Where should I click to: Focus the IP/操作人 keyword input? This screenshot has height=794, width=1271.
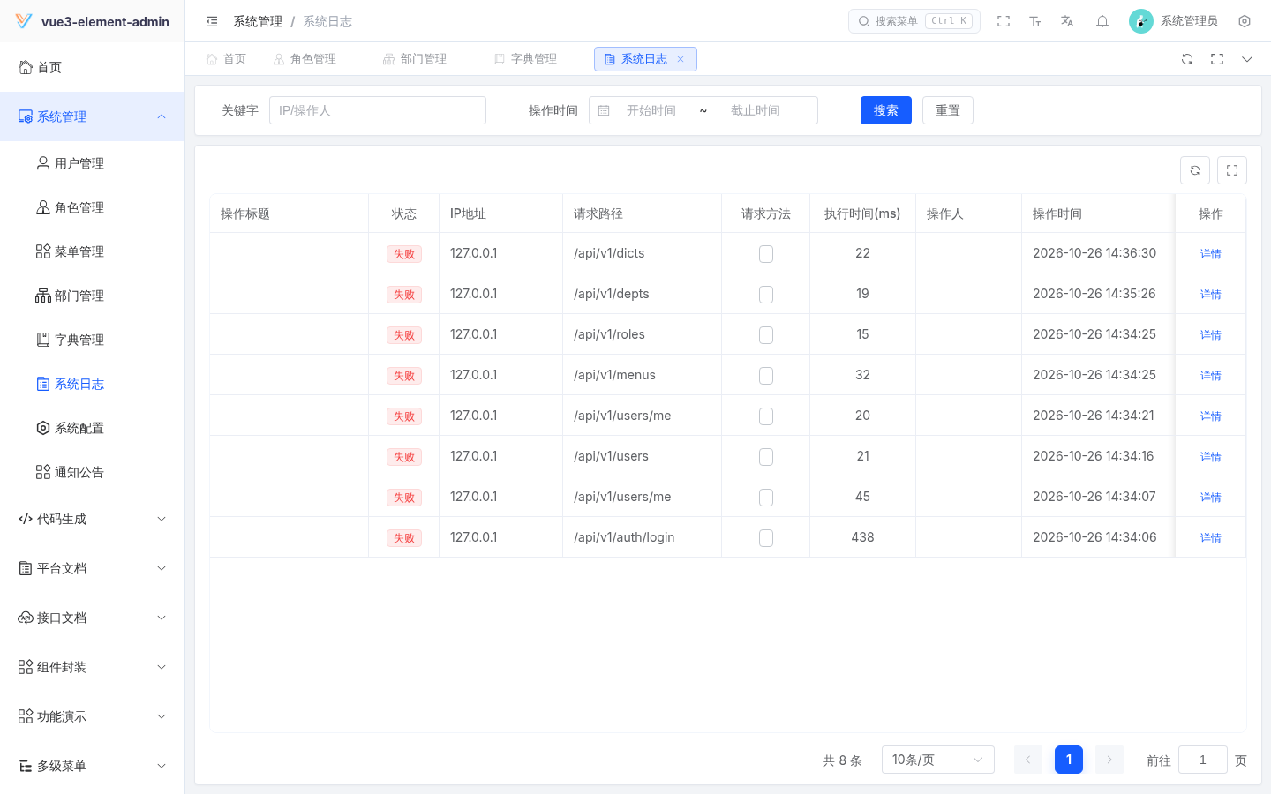point(378,110)
